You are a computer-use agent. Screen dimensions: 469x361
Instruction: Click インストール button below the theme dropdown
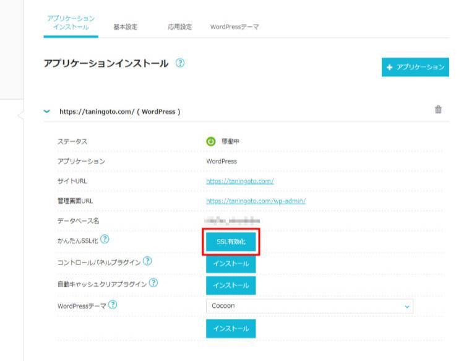pos(230,329)
